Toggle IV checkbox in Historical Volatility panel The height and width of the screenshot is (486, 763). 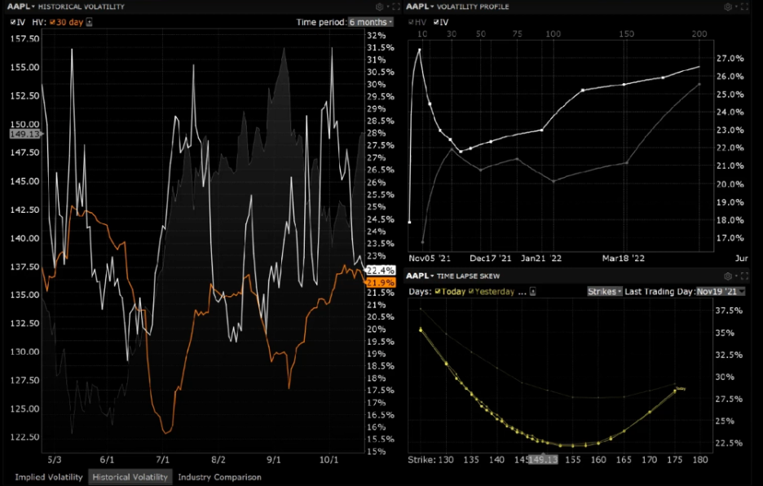(13, 22)
